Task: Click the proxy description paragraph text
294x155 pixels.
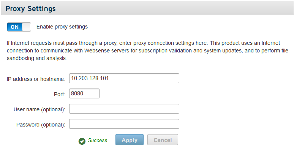Action: point(147,51)
